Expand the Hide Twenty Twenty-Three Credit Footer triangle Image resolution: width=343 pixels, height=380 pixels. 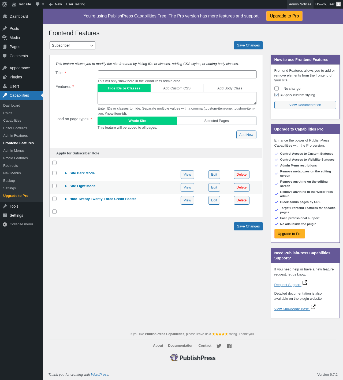66,199
